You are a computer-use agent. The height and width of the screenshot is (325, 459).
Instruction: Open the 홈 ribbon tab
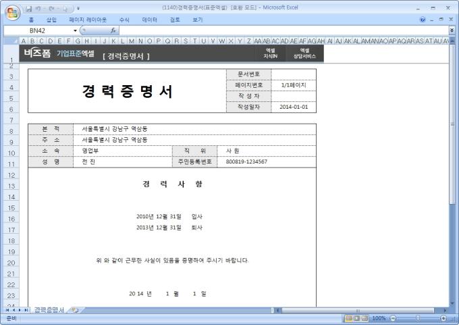pyautogui.click(x=31, y=20)
